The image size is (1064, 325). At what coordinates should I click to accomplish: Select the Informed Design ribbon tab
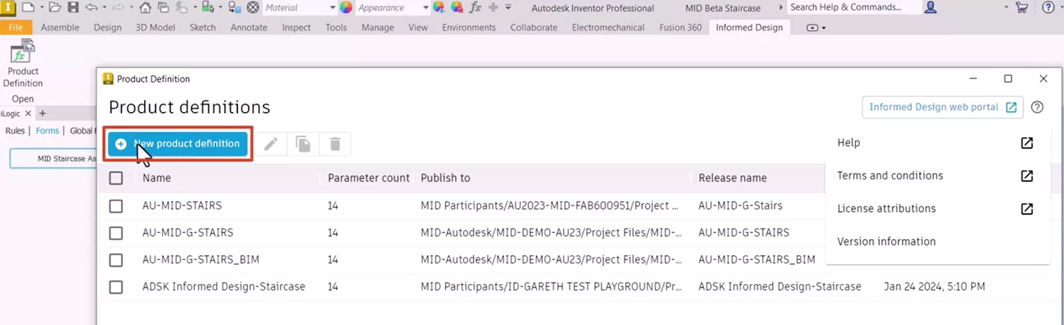tap(749, 28)
